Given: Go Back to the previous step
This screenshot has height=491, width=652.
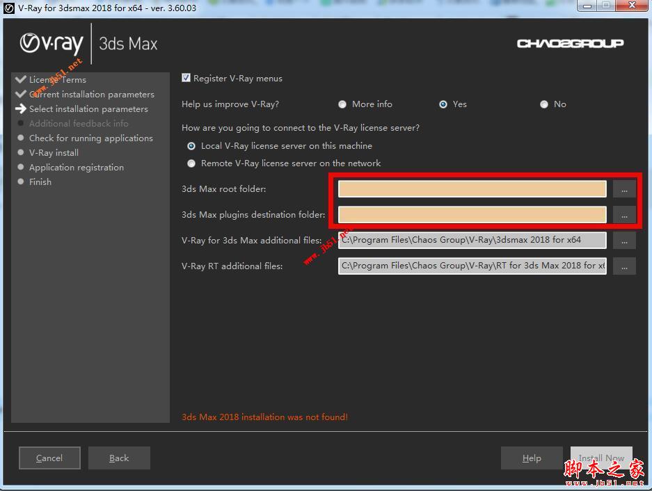Looking at the screenshot, I should click(x=119, y=458).
